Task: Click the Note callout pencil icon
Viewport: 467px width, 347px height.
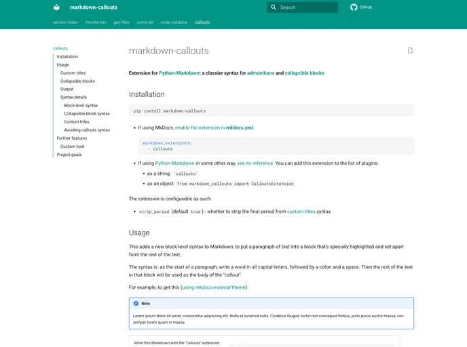Action: pyautogui.click(x=136, y=304)
